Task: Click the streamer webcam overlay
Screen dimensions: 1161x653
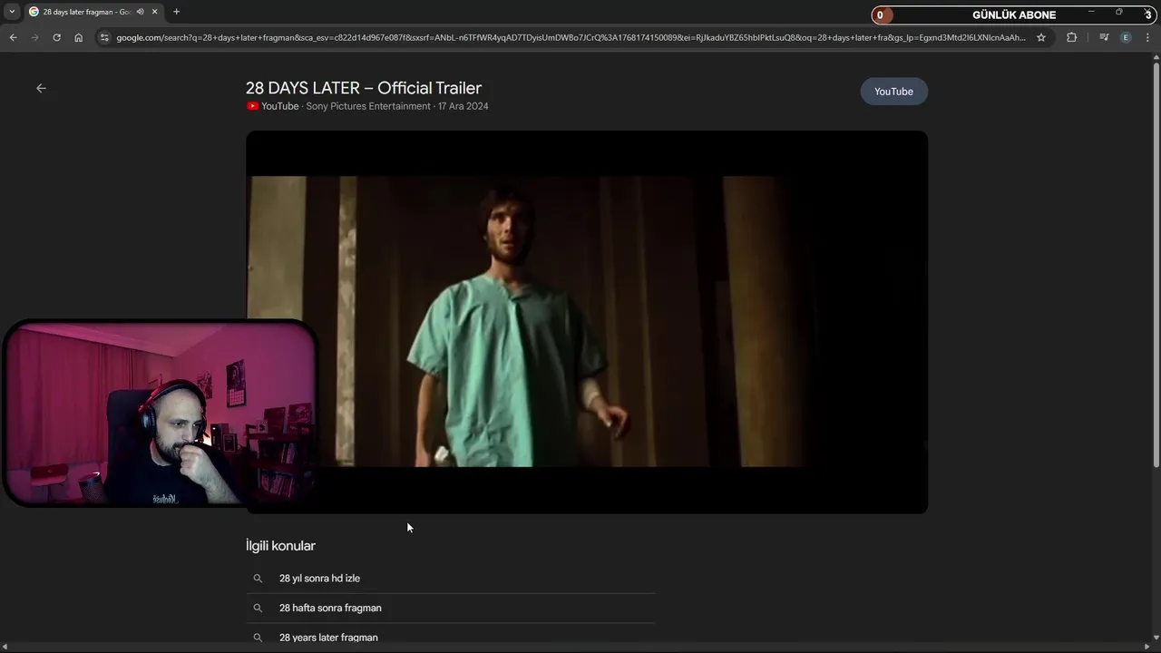Action: [160, 413]
